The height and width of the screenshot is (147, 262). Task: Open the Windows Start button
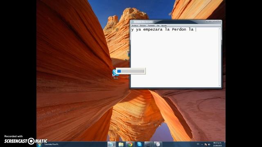(x=40, y=145)
